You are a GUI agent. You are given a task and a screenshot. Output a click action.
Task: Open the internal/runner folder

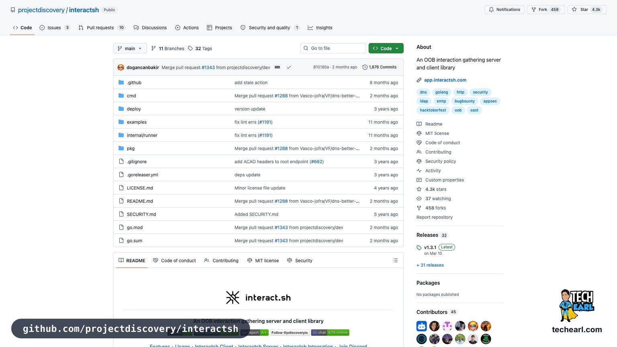pyautogui.click(x=142, y=135)
